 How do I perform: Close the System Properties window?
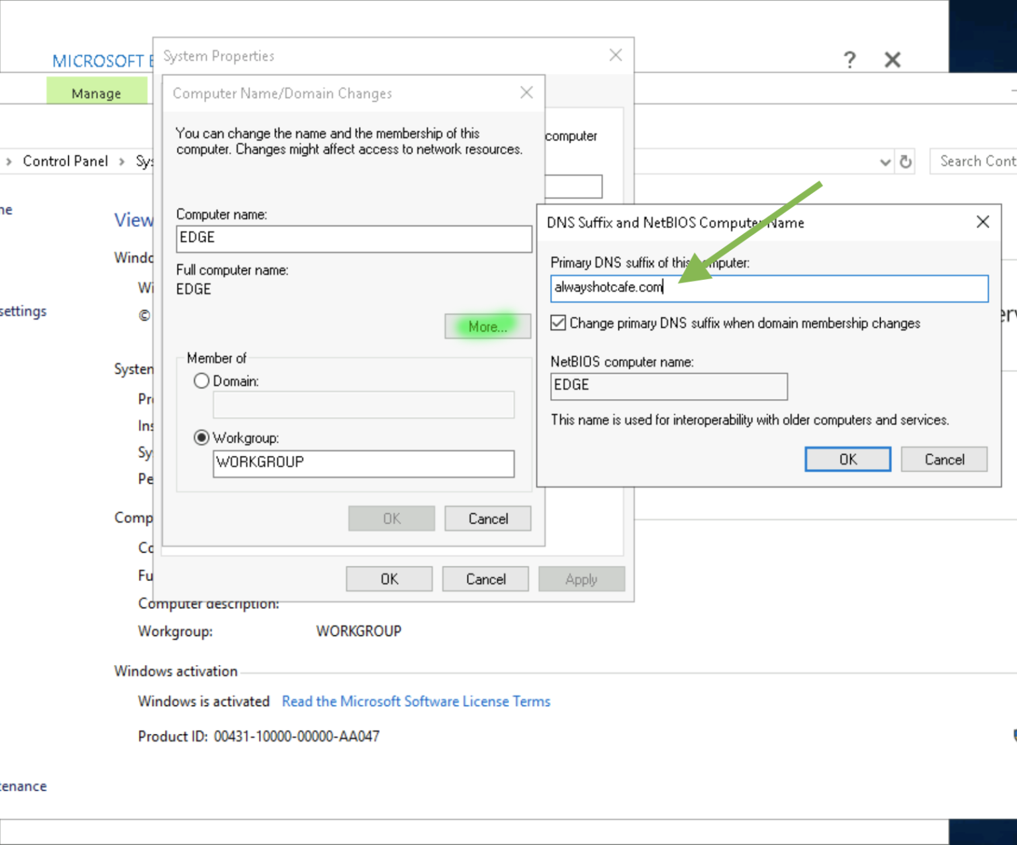[x=615, y=56]
